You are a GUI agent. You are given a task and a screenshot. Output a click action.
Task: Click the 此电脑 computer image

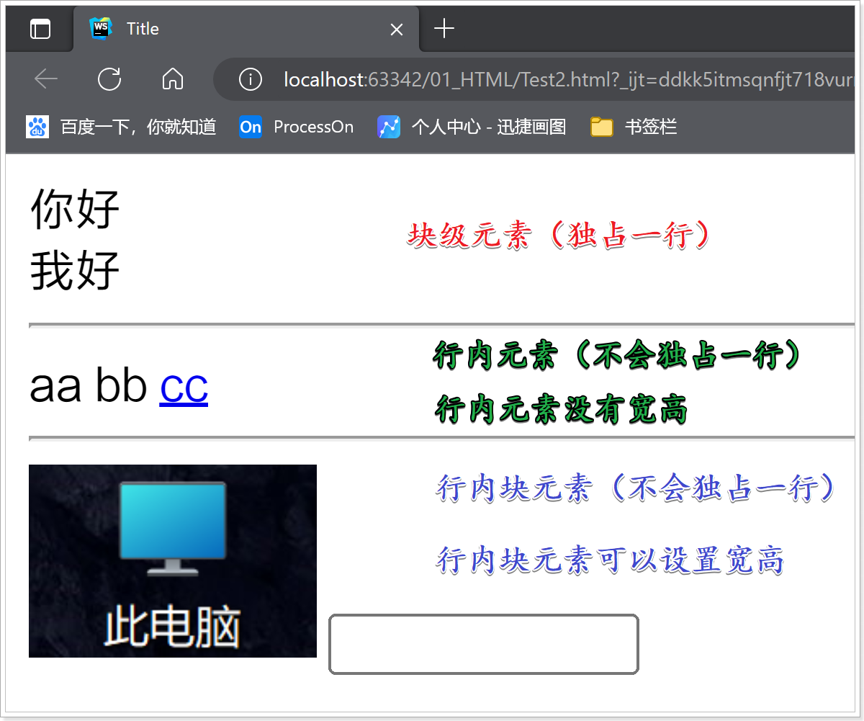coord(173,560)
